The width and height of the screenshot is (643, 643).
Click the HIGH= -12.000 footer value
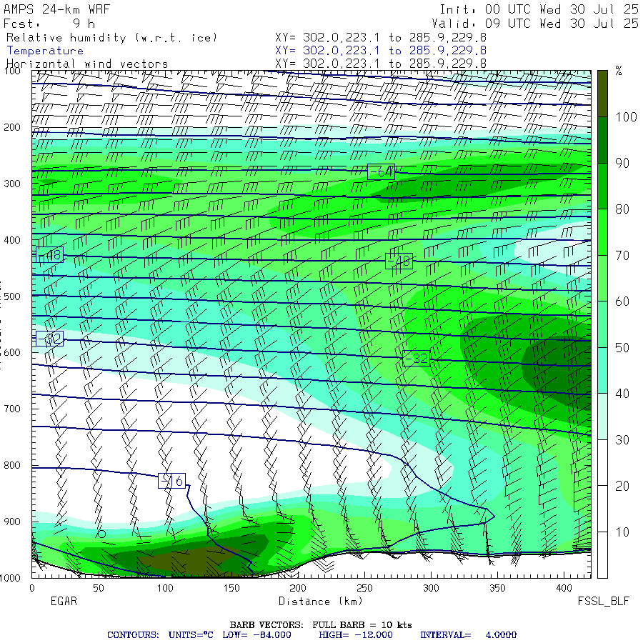[356, 635]
